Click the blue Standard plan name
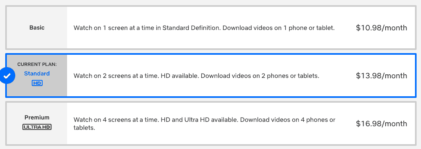The height and width of the screenshot is (149, 421). (x=37, y=74)
